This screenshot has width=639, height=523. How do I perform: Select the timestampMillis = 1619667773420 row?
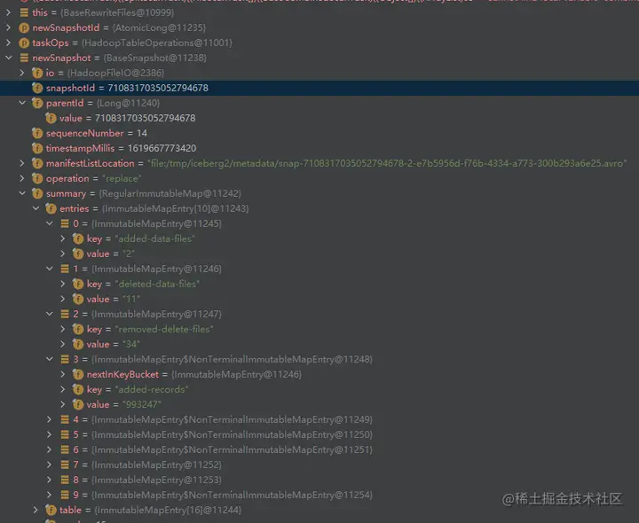point(319,148)
